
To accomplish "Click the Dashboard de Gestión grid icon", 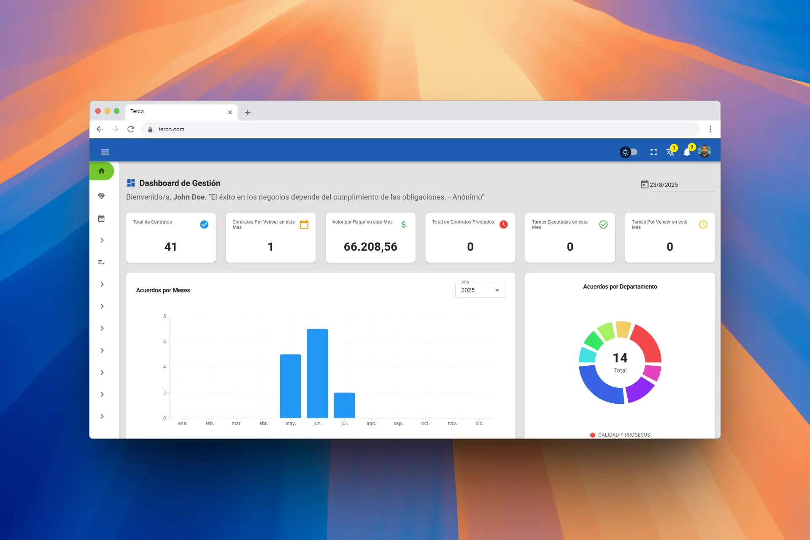I will click(131, 183).
